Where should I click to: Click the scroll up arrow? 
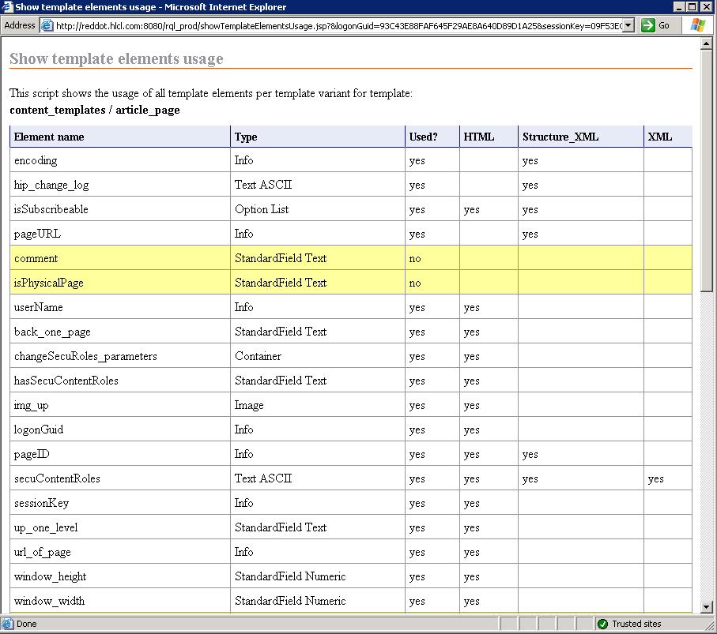click(x=707, y=44)
